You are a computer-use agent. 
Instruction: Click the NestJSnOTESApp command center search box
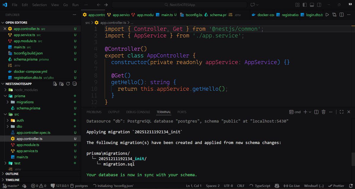(179, 5)
